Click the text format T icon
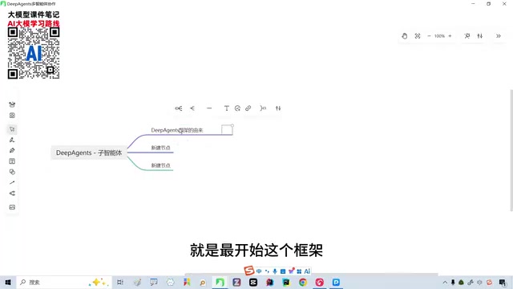This screenshot has height=289, width=513. pos(226,108)
